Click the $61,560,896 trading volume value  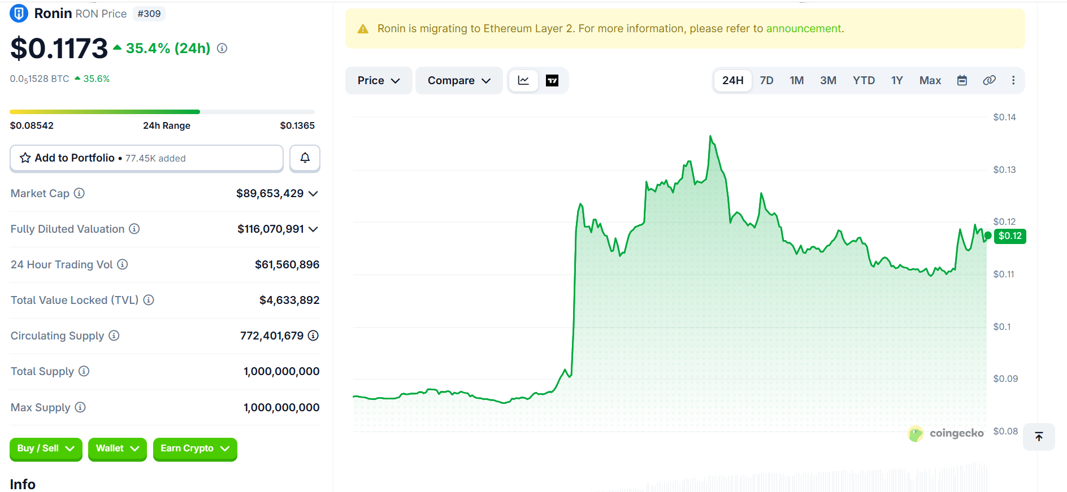click(287, 265)
